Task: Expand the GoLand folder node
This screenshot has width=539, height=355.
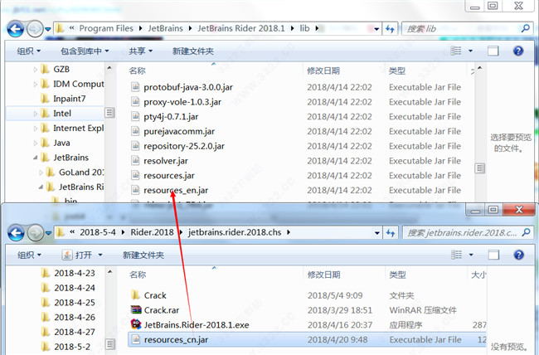Action: point(41,173)
